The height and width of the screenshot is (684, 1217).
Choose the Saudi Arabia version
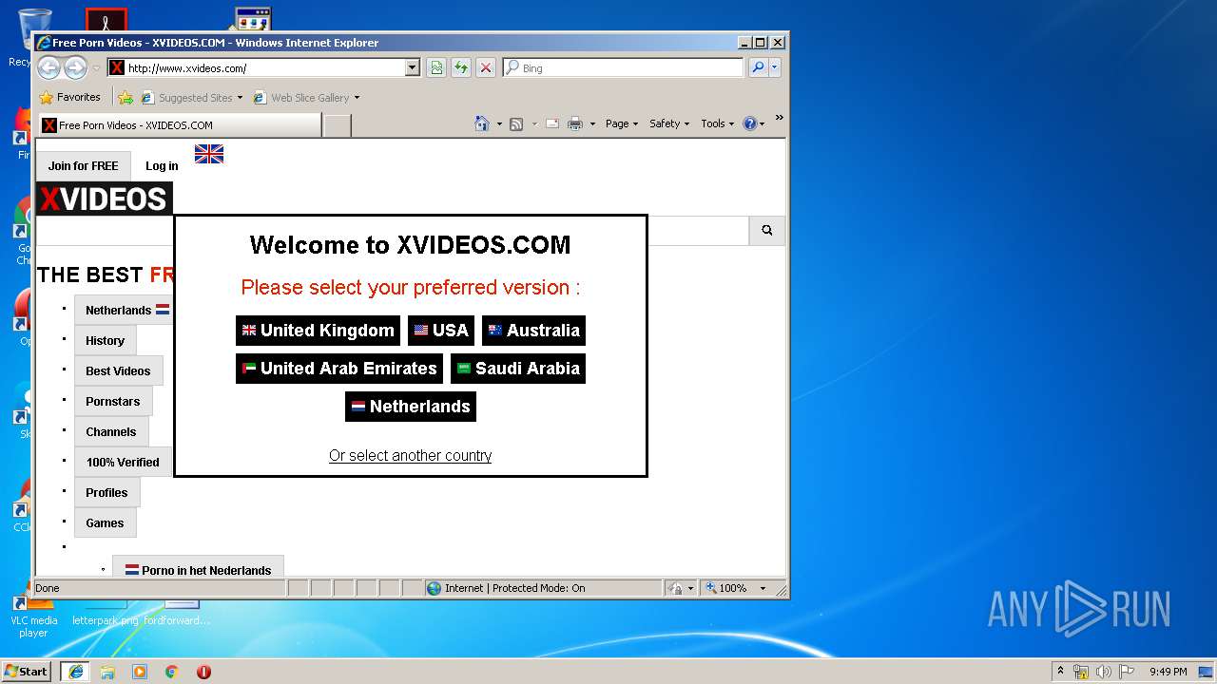tap(518, 369)
